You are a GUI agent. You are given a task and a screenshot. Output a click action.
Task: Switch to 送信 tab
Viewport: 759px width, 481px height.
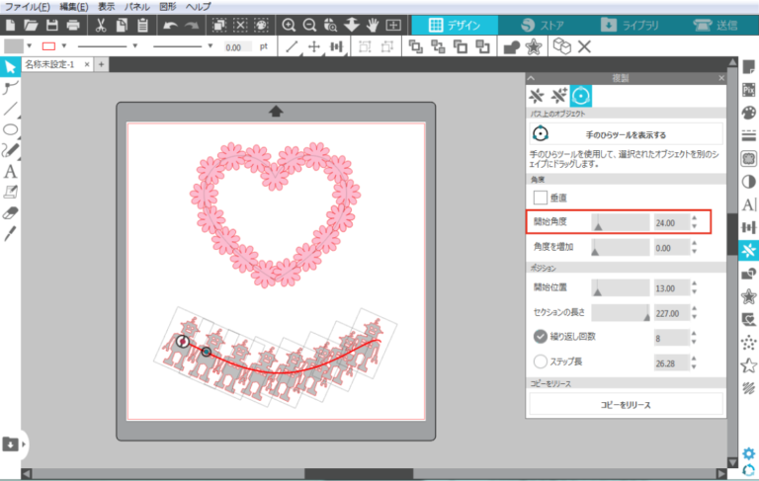(x=715, y=25)
